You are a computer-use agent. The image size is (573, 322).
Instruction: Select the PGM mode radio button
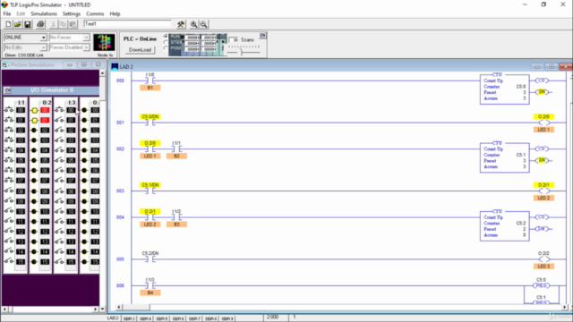coord(166,48)
